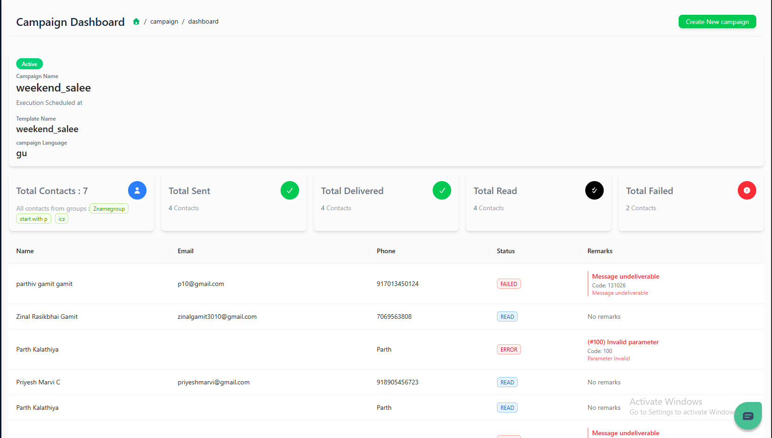Select the 'start with p' group tag
772x438 pixels.
pos(34,219)
